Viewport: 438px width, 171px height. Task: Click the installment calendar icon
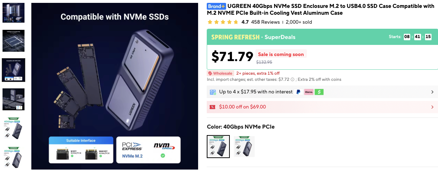(x=213, y=92)
